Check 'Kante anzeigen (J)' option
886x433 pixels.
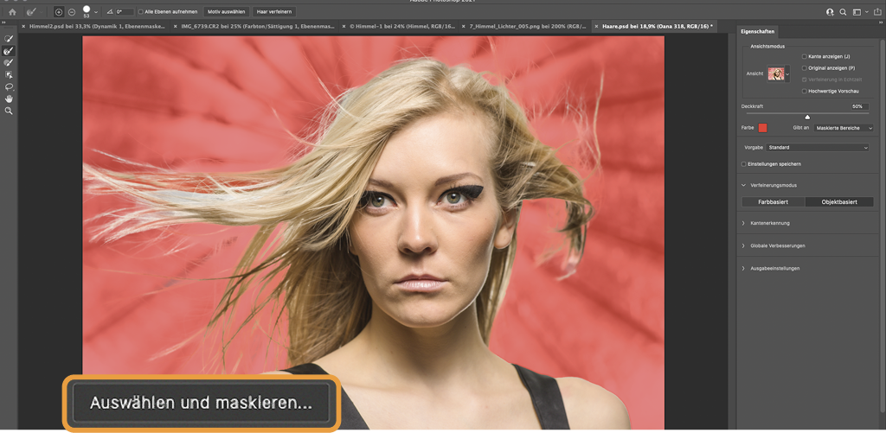point(804,56)
